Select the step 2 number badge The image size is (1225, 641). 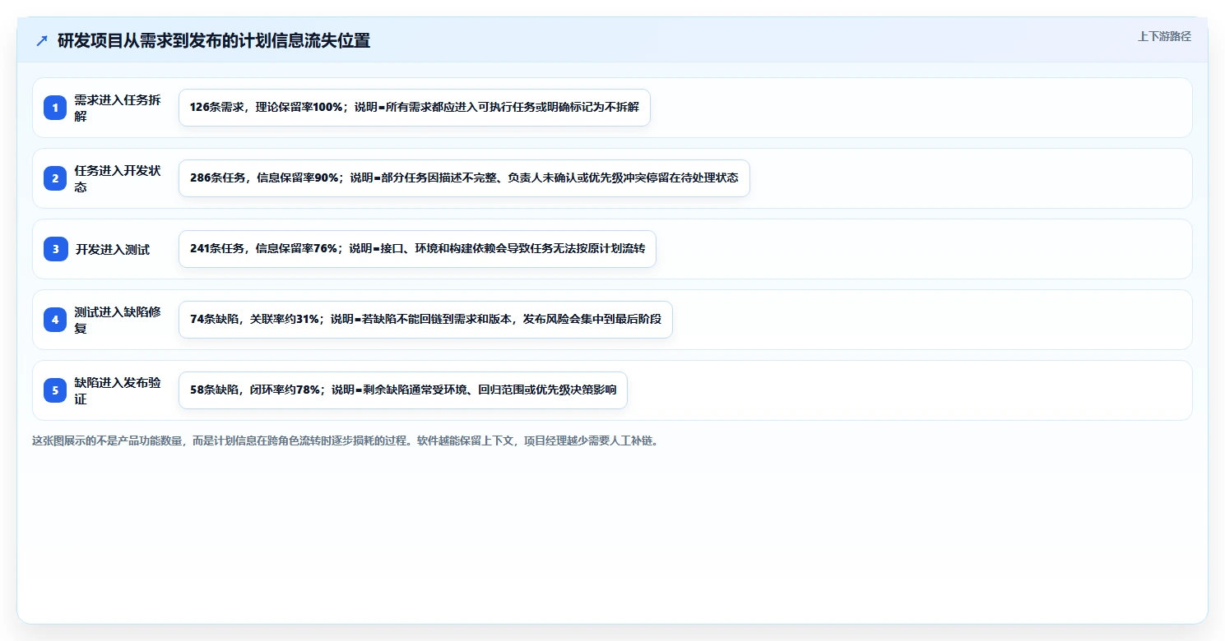pos(55,178)
